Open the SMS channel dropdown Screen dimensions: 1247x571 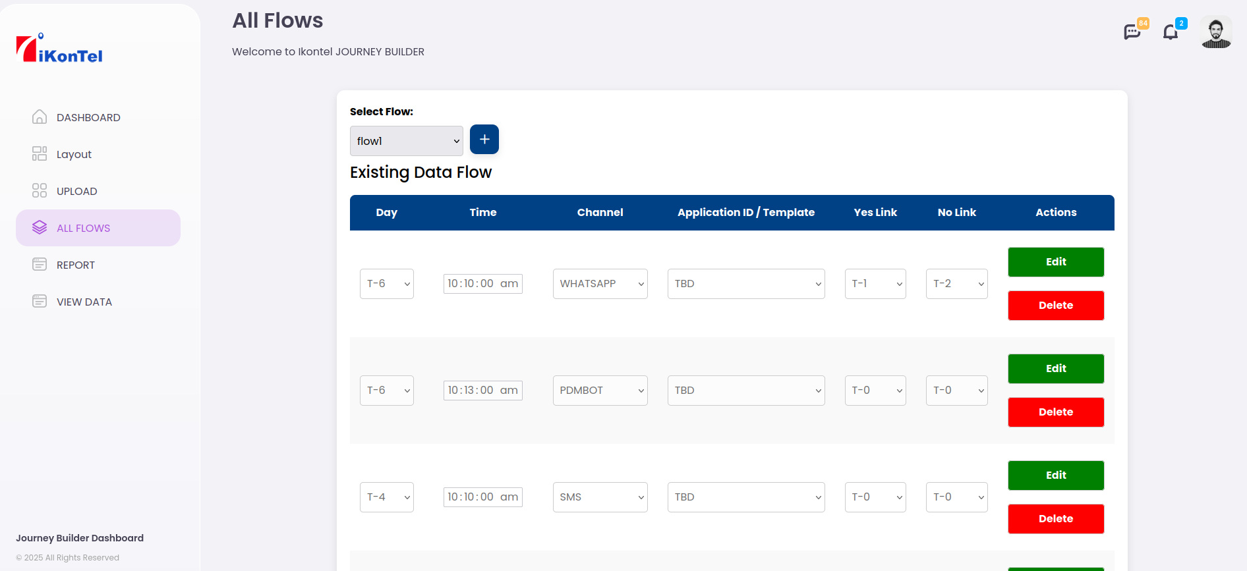point(600,497)
